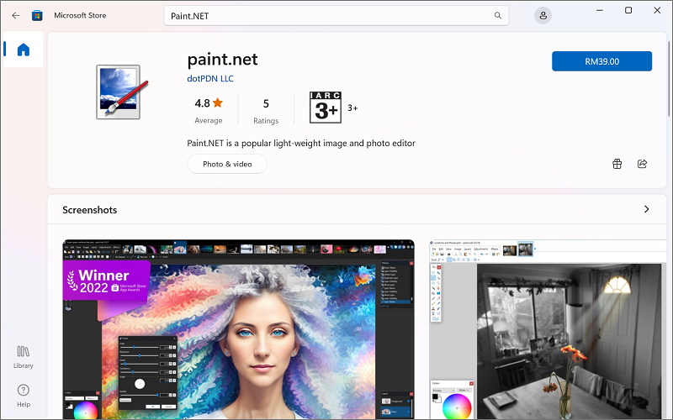Open the black-and-white room screenshot thumbnail

(548, 329)
